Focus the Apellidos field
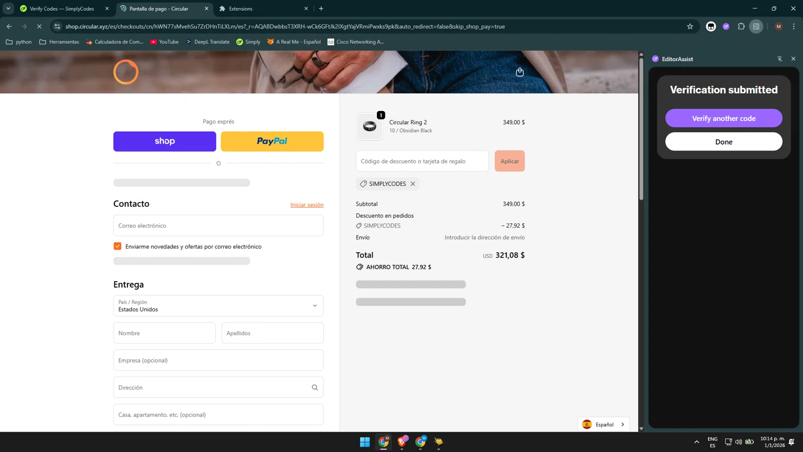Screen dimensions: 803x452 [272, 333]
